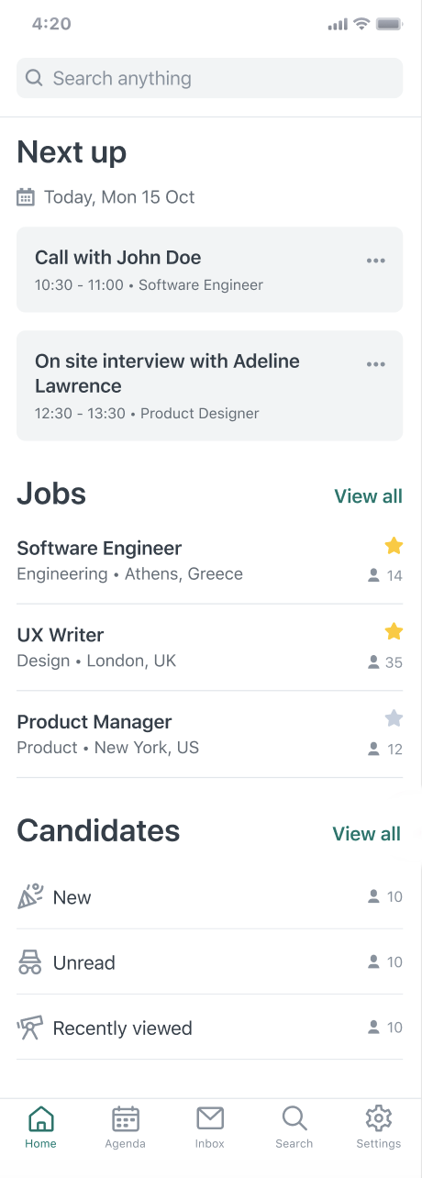Screen dimensions: 422x1178
Task: Open options menu for Call with John Doe
Action: point(376,261)
